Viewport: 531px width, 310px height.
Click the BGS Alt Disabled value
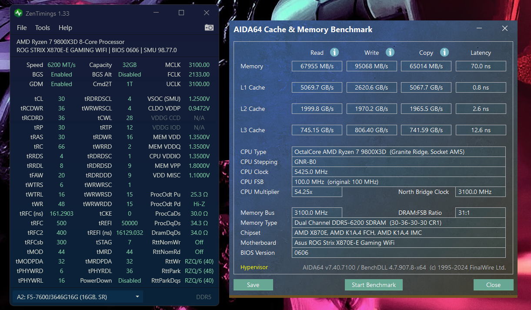click(x=130, y=74)
